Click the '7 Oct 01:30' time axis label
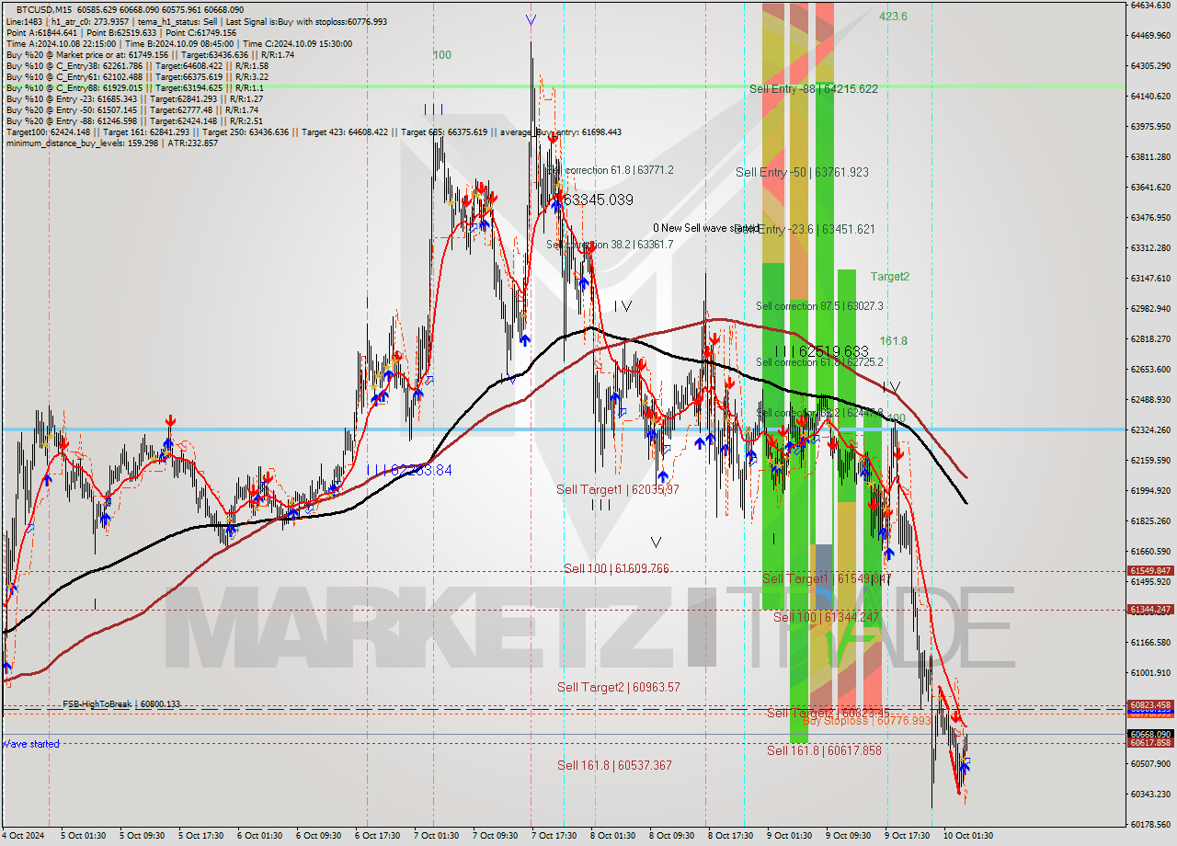The width and height of the screenshot is (1177, 846). point(438,836)
